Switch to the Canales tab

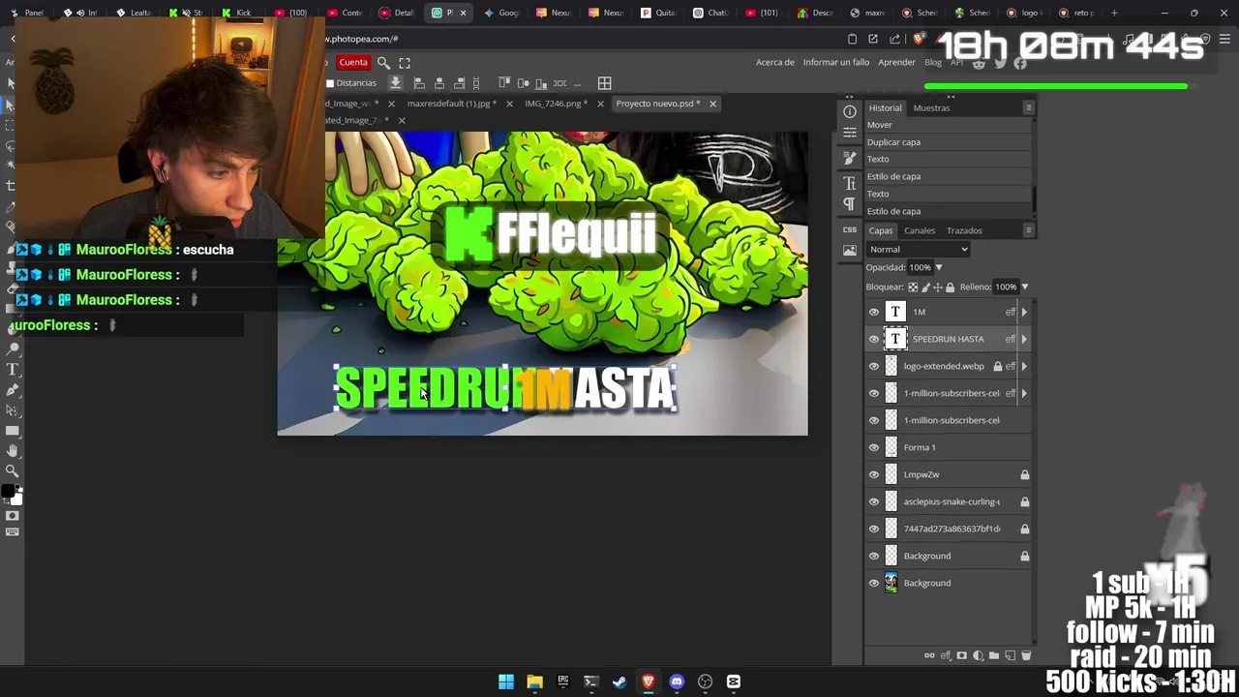920,230
